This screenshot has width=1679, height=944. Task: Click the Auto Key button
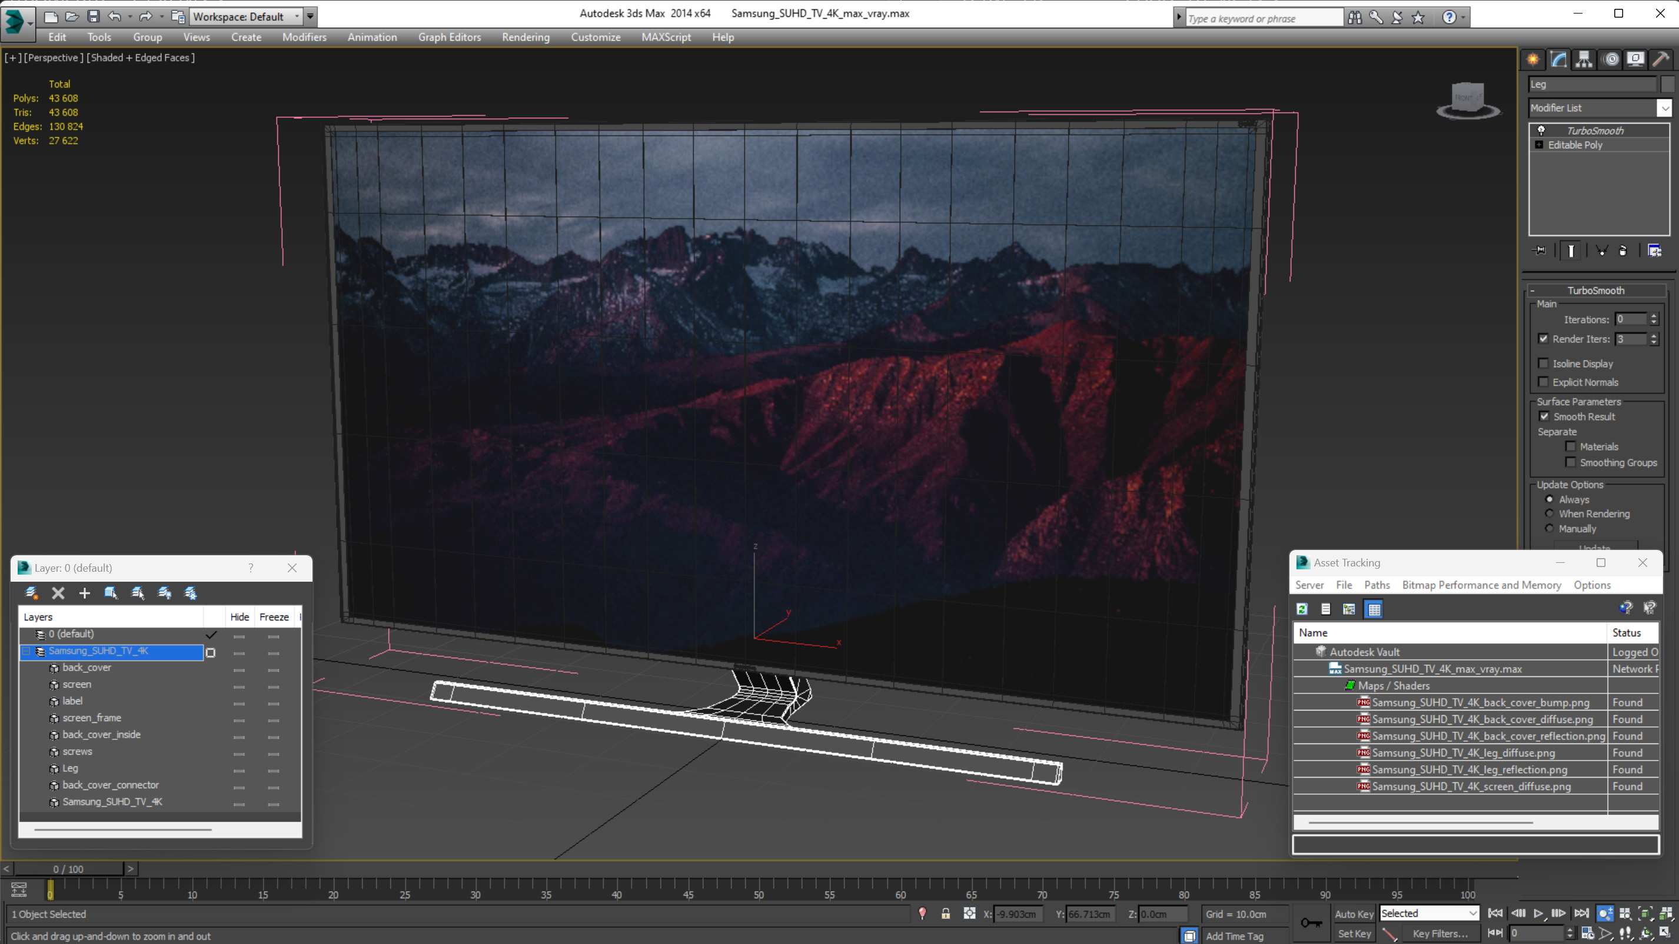click(1353, 914)
